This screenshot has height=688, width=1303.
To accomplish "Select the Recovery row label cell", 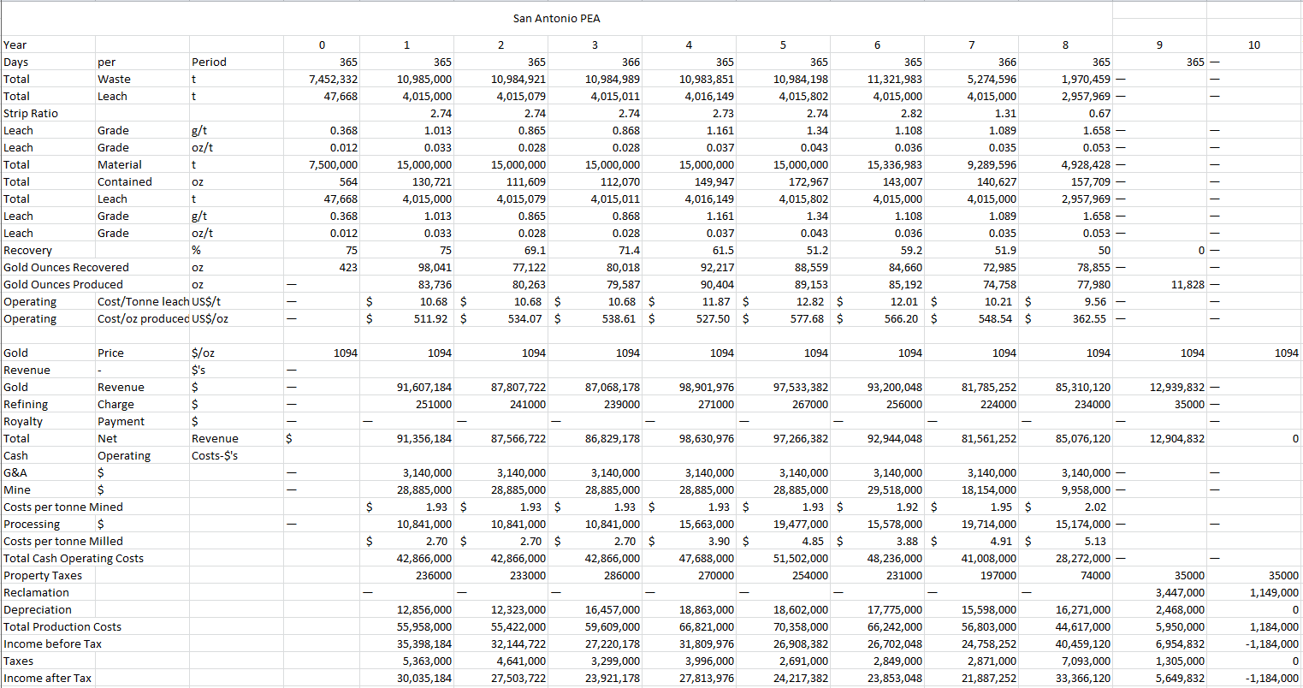I will click(x=28, y=251).
